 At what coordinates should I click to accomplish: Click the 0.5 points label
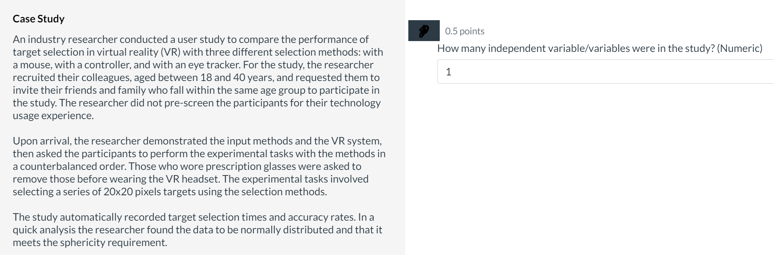point(464,31)
